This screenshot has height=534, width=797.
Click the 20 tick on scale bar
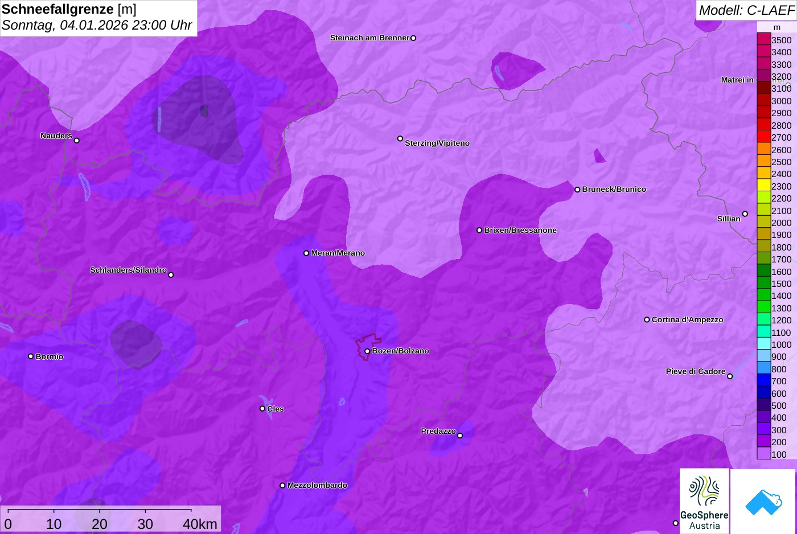click(x=100, y=524)
